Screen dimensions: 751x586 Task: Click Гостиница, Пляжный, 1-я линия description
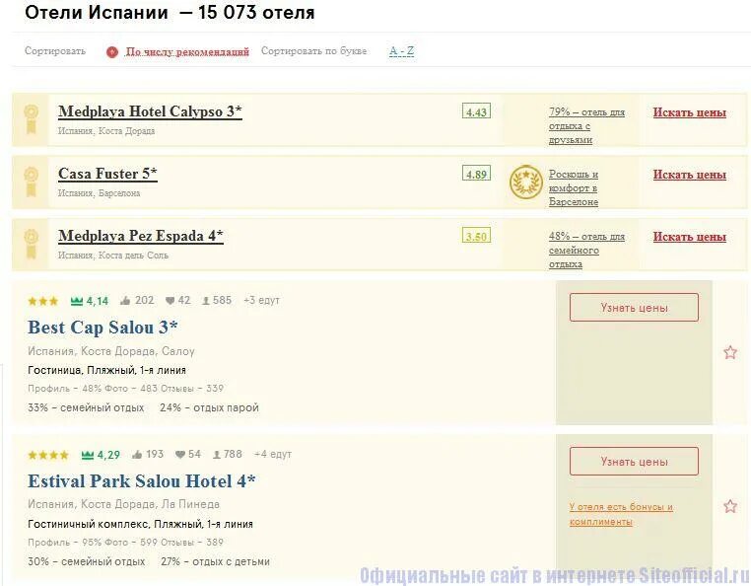pyautogui.click(x=106, y=370)
